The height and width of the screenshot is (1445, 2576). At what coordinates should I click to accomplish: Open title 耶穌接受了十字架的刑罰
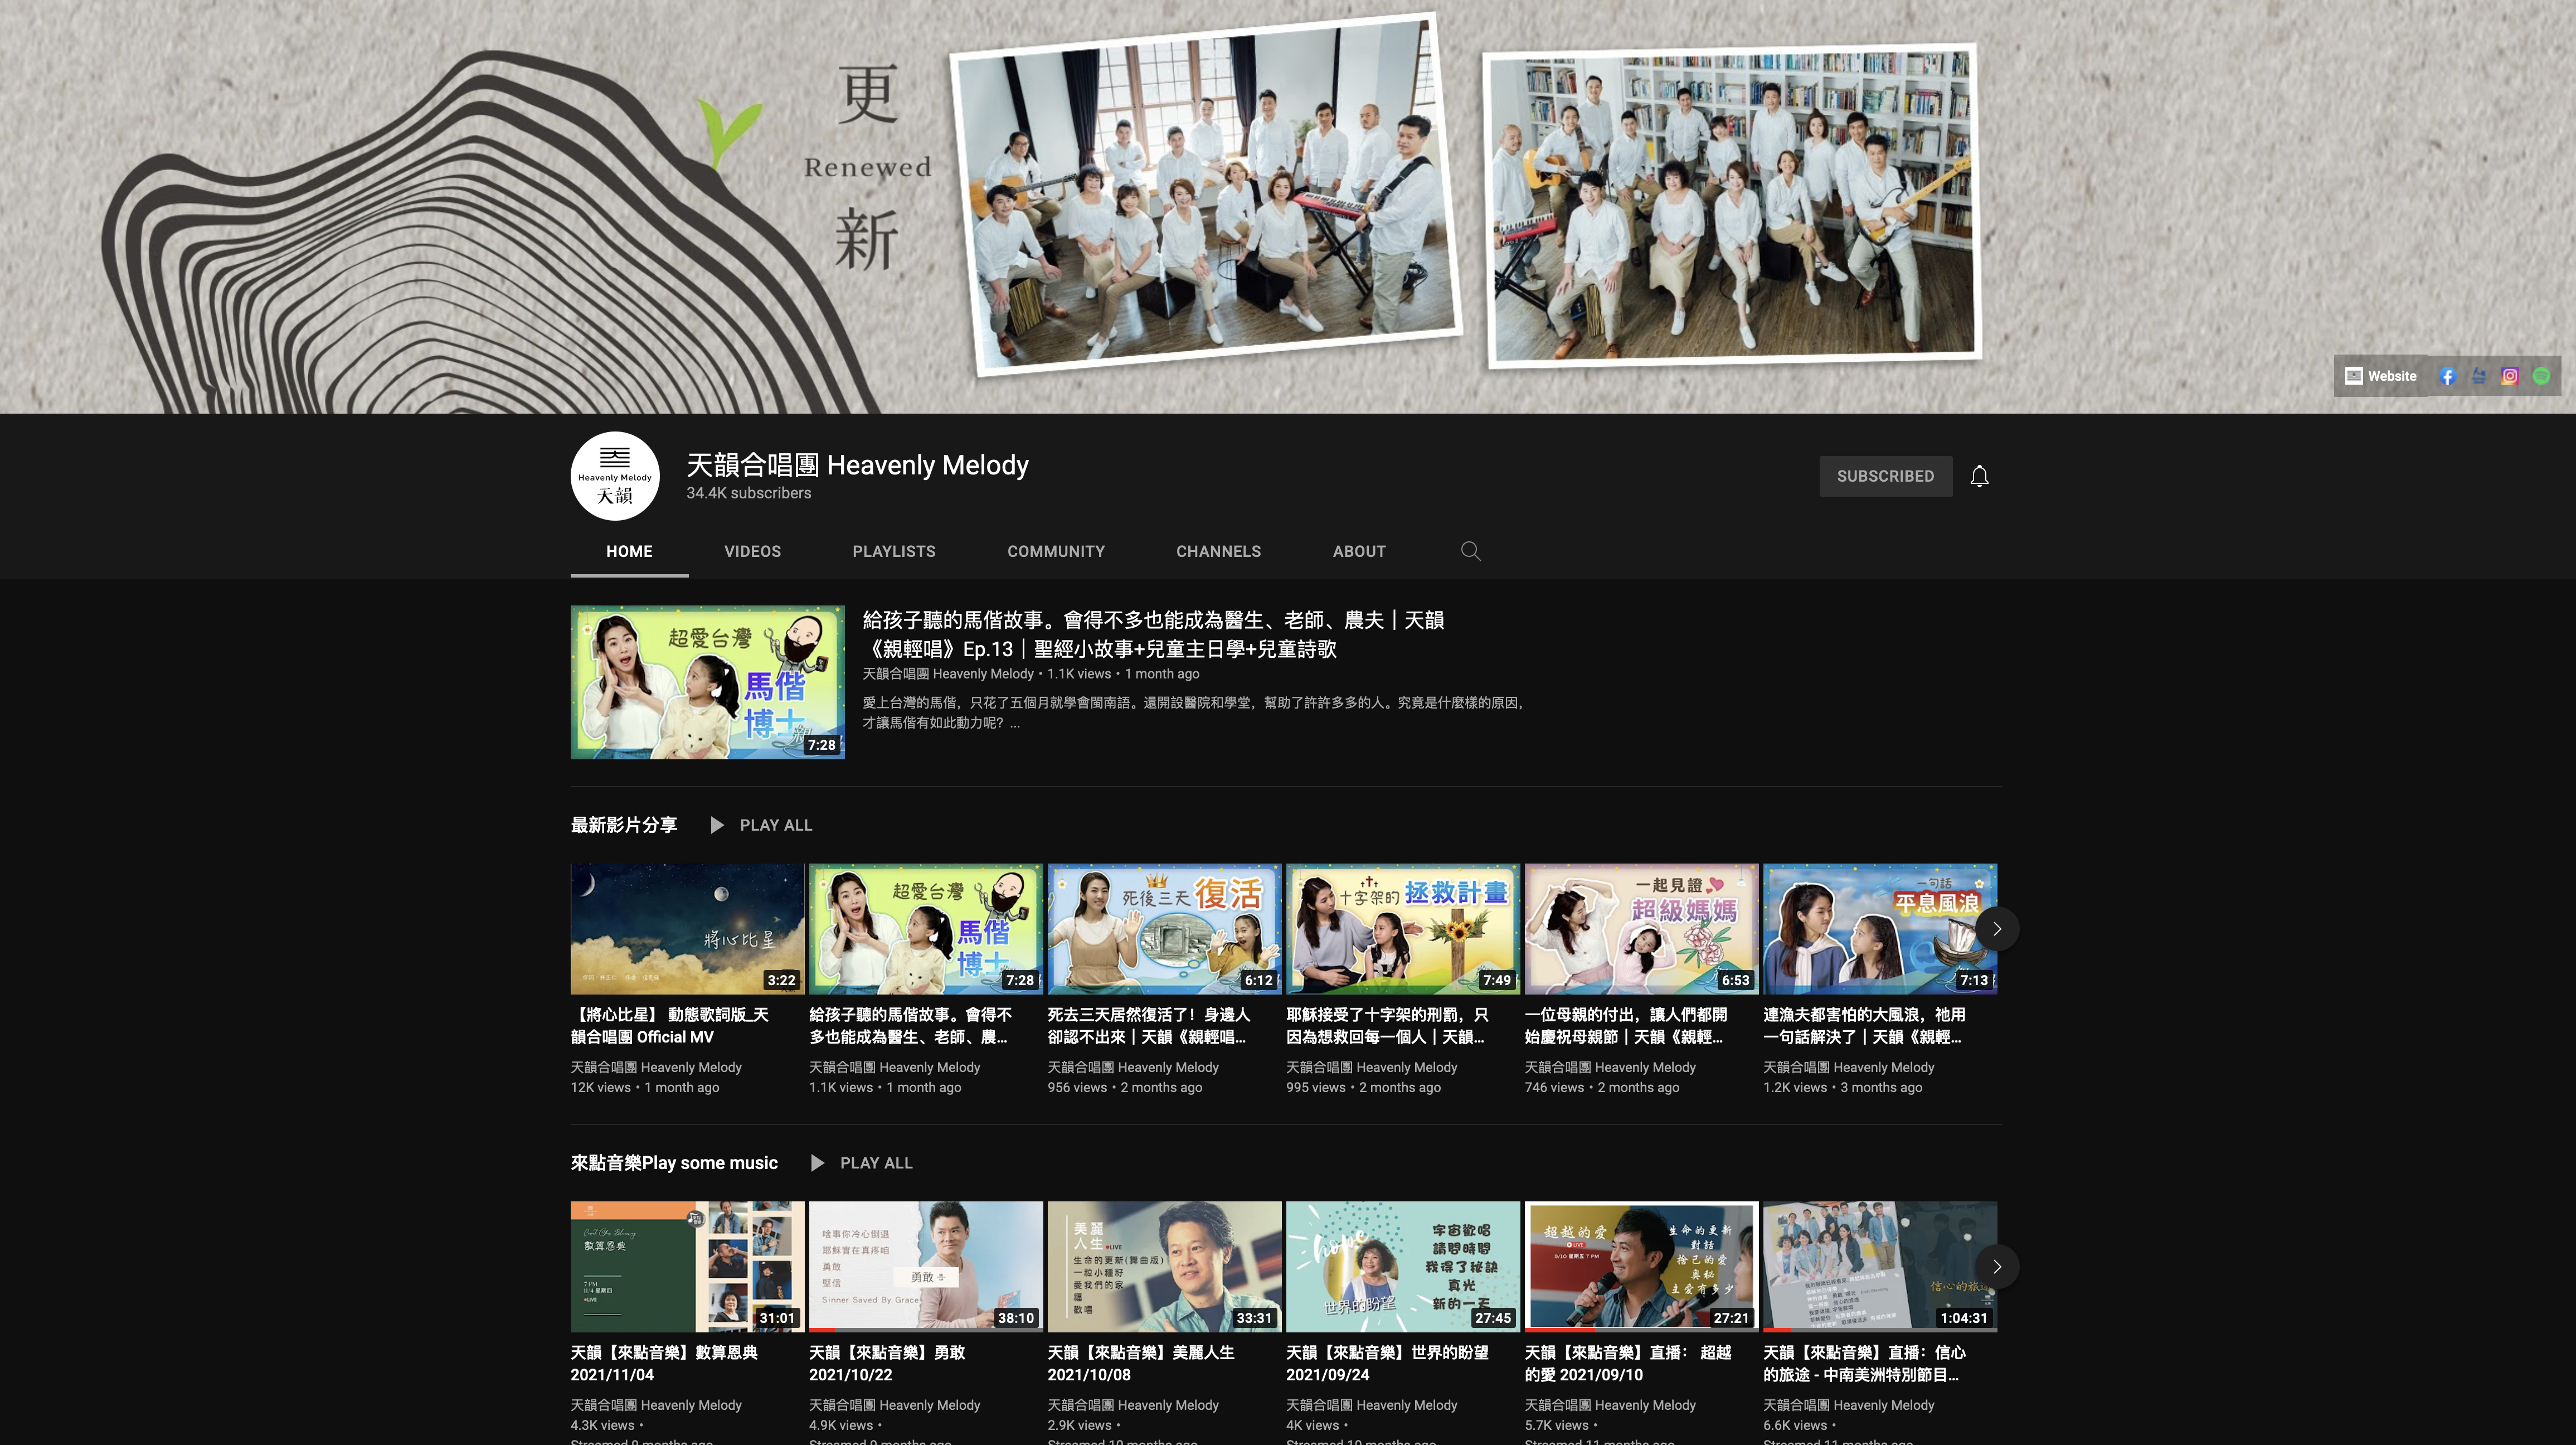1387,1026
